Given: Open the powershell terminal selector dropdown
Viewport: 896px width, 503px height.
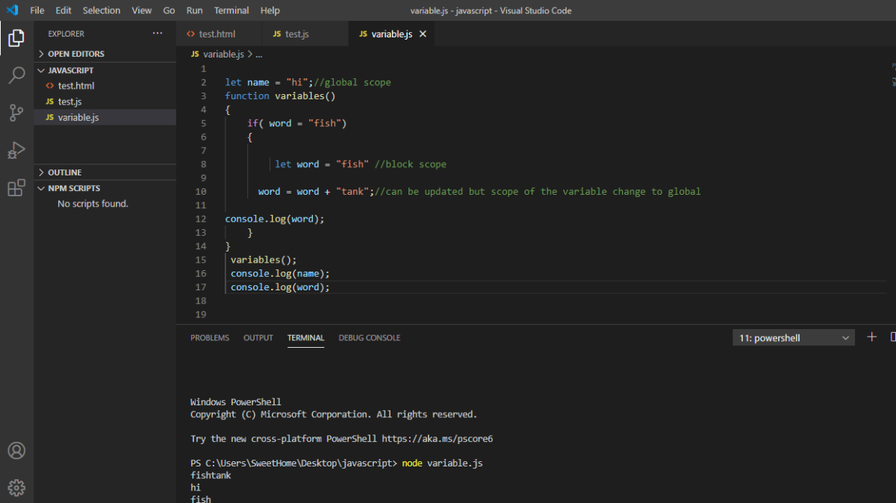Looking at the screenshot, I should point(794,338).
